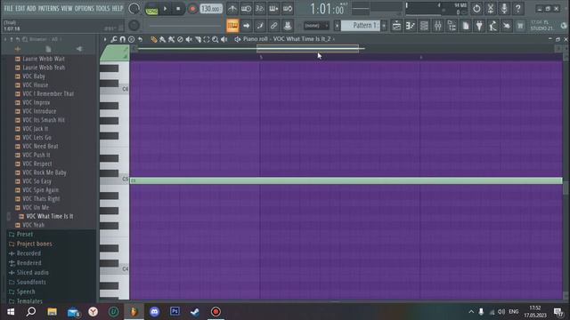Screen dimensions: 570x320
Task: Click the Record transport button
Action: tap(192, 9)
